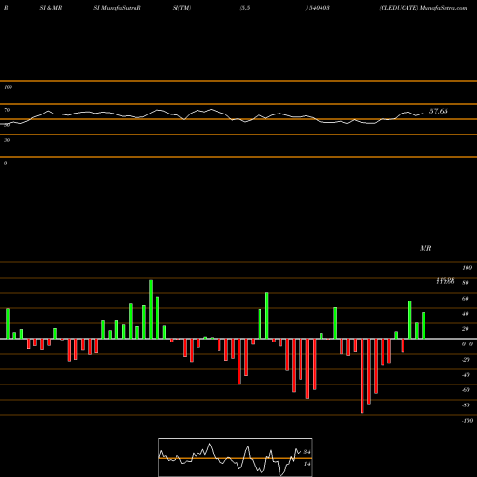Image resolution: width=477 pixels, height=477 pixels.
Task: Click the 57.65 RSI value label
Action: pyautogui.click(x=439, y=111)
